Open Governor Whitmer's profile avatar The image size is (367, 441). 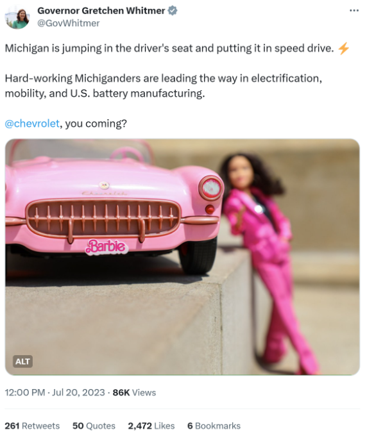tap(17, 17)
